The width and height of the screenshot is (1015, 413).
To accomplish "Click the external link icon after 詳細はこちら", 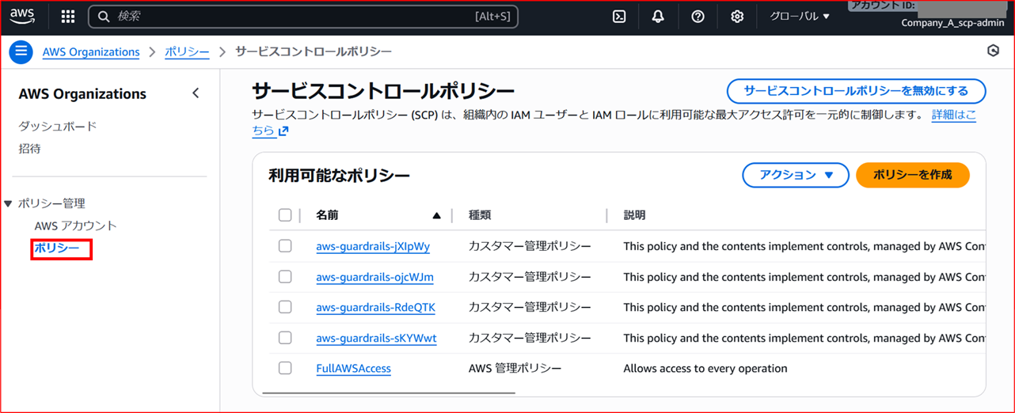I will coord(283,131).
